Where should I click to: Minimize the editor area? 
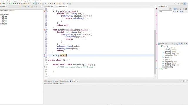(153, 6)
